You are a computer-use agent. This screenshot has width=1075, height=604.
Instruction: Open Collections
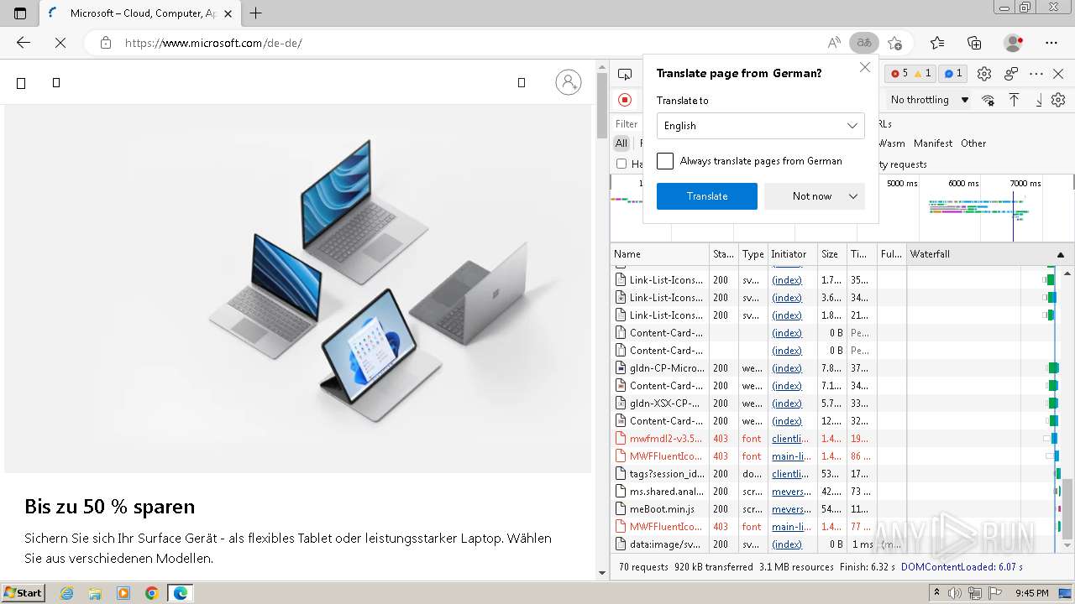tap(974, 43)
